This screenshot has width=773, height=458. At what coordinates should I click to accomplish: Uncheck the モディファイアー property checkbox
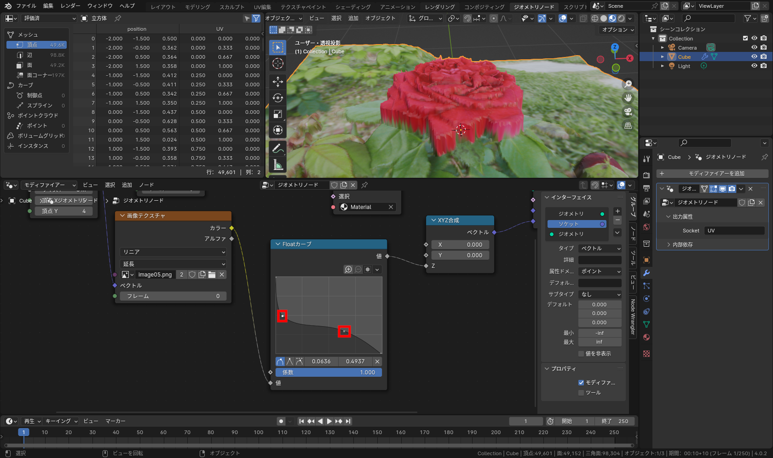(x=581, y=383)
